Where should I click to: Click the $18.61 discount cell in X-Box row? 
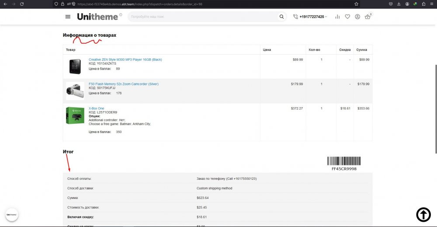345,108
